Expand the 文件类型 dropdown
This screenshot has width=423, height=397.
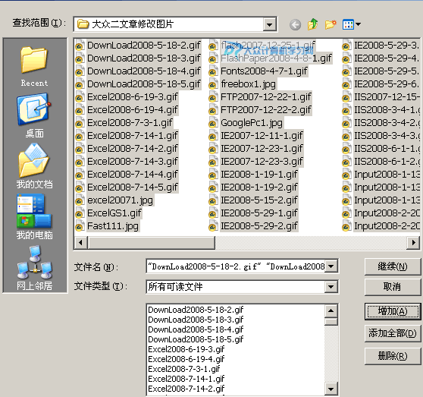pos(331,287)
